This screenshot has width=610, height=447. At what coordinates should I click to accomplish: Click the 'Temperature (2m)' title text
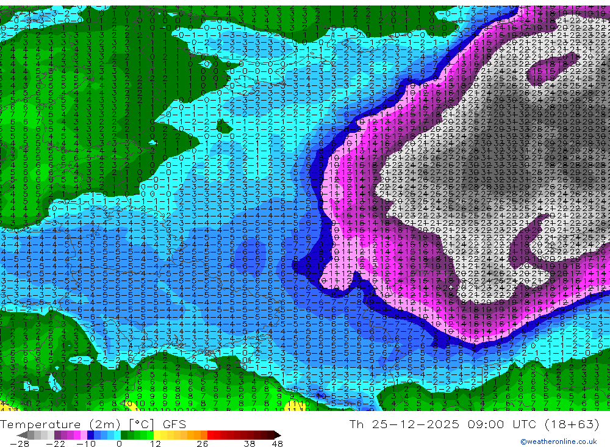(x=60, y=424)
